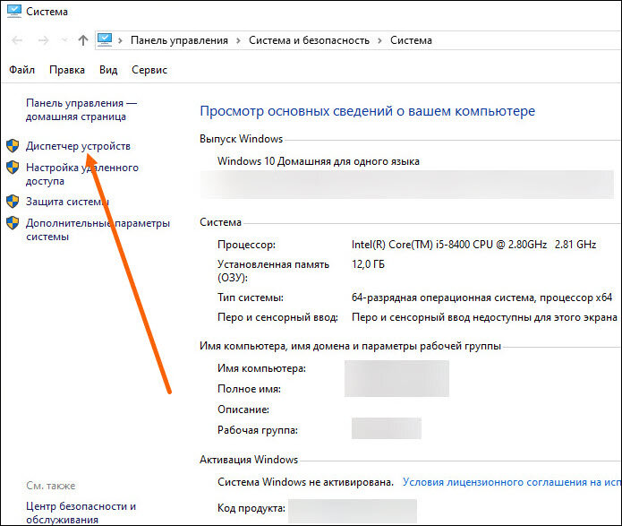Click the Процессор: label
The image size is (622, 526).
pyautogui.click(x=246, y=245)
